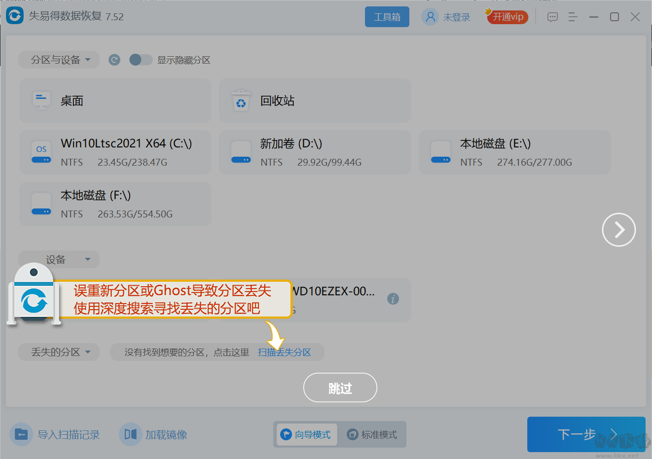Switch to 标准模式 standard mode
652x459 pixels.
(x=372, y=434)
